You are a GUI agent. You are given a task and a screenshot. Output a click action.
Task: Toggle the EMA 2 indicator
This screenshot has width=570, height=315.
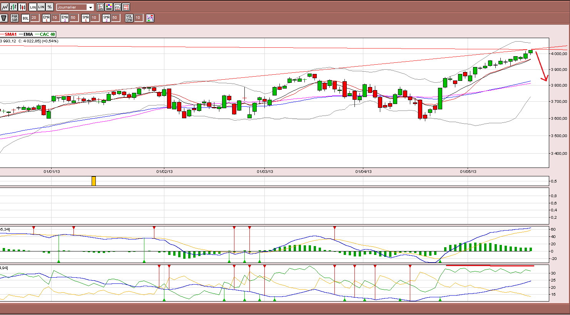click(65, 18)
